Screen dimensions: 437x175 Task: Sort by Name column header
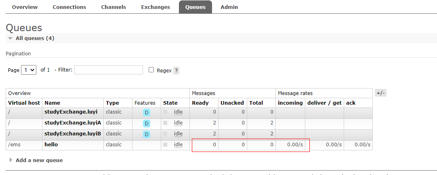click(x=52, y=103)
